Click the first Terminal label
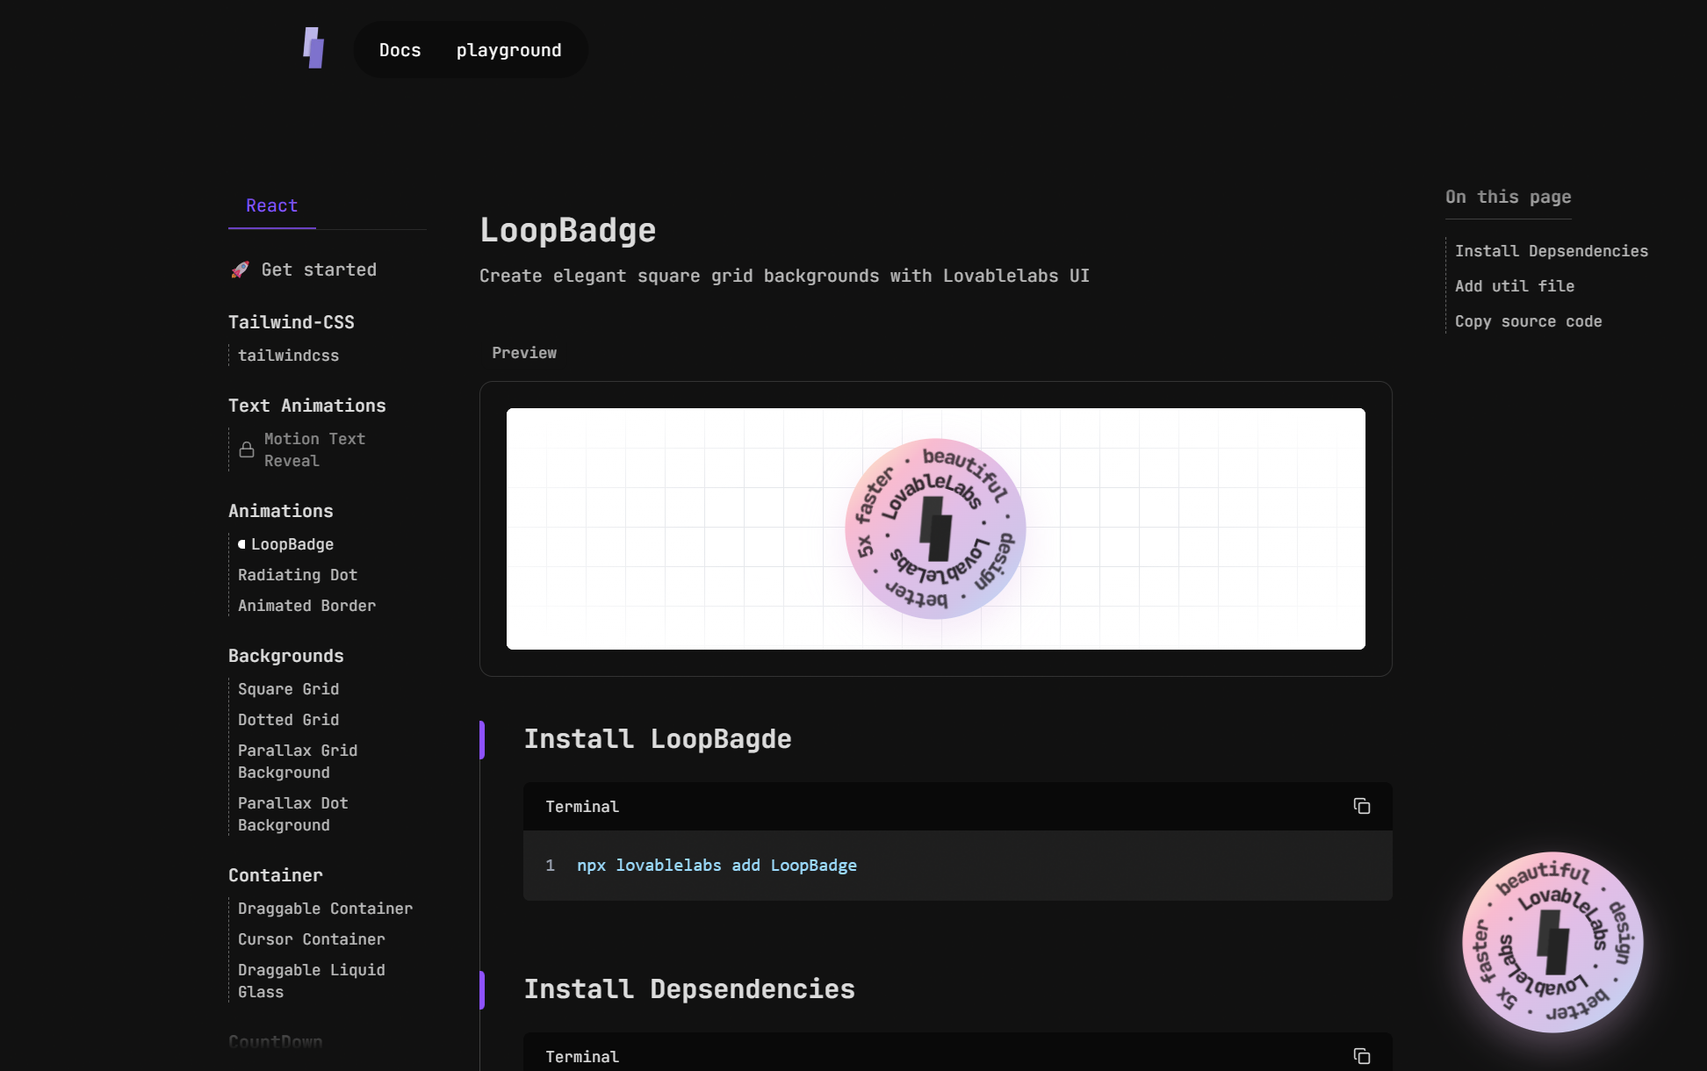 (x=582, y=807)
